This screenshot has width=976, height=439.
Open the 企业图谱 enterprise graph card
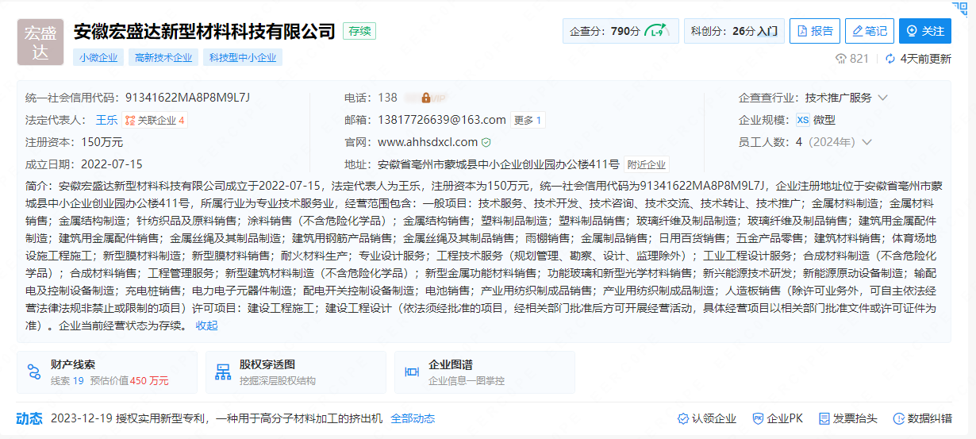click(484, 372)
